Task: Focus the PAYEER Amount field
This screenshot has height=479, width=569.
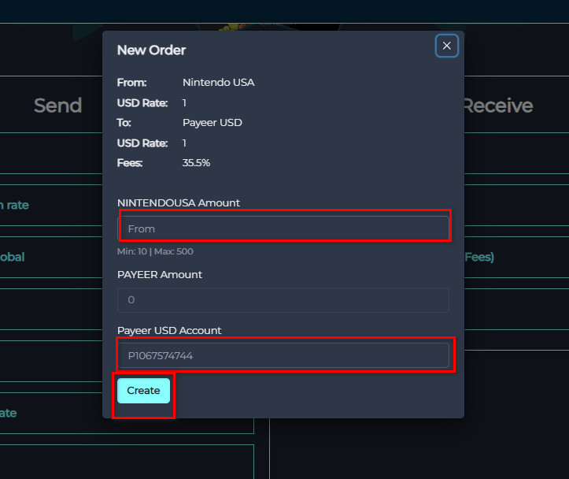Action: tap(283, 300)
